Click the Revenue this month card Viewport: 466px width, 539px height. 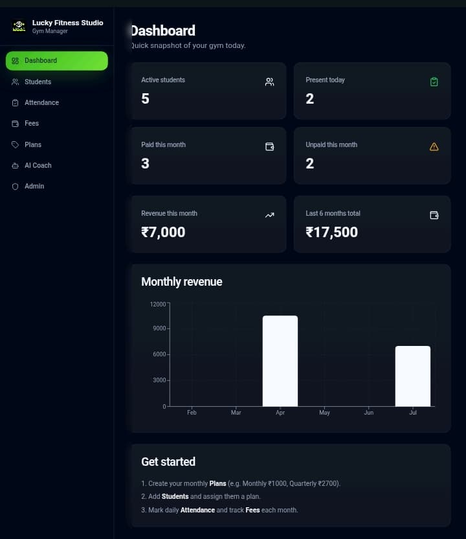pyautogui.click(x=208, y=224)
